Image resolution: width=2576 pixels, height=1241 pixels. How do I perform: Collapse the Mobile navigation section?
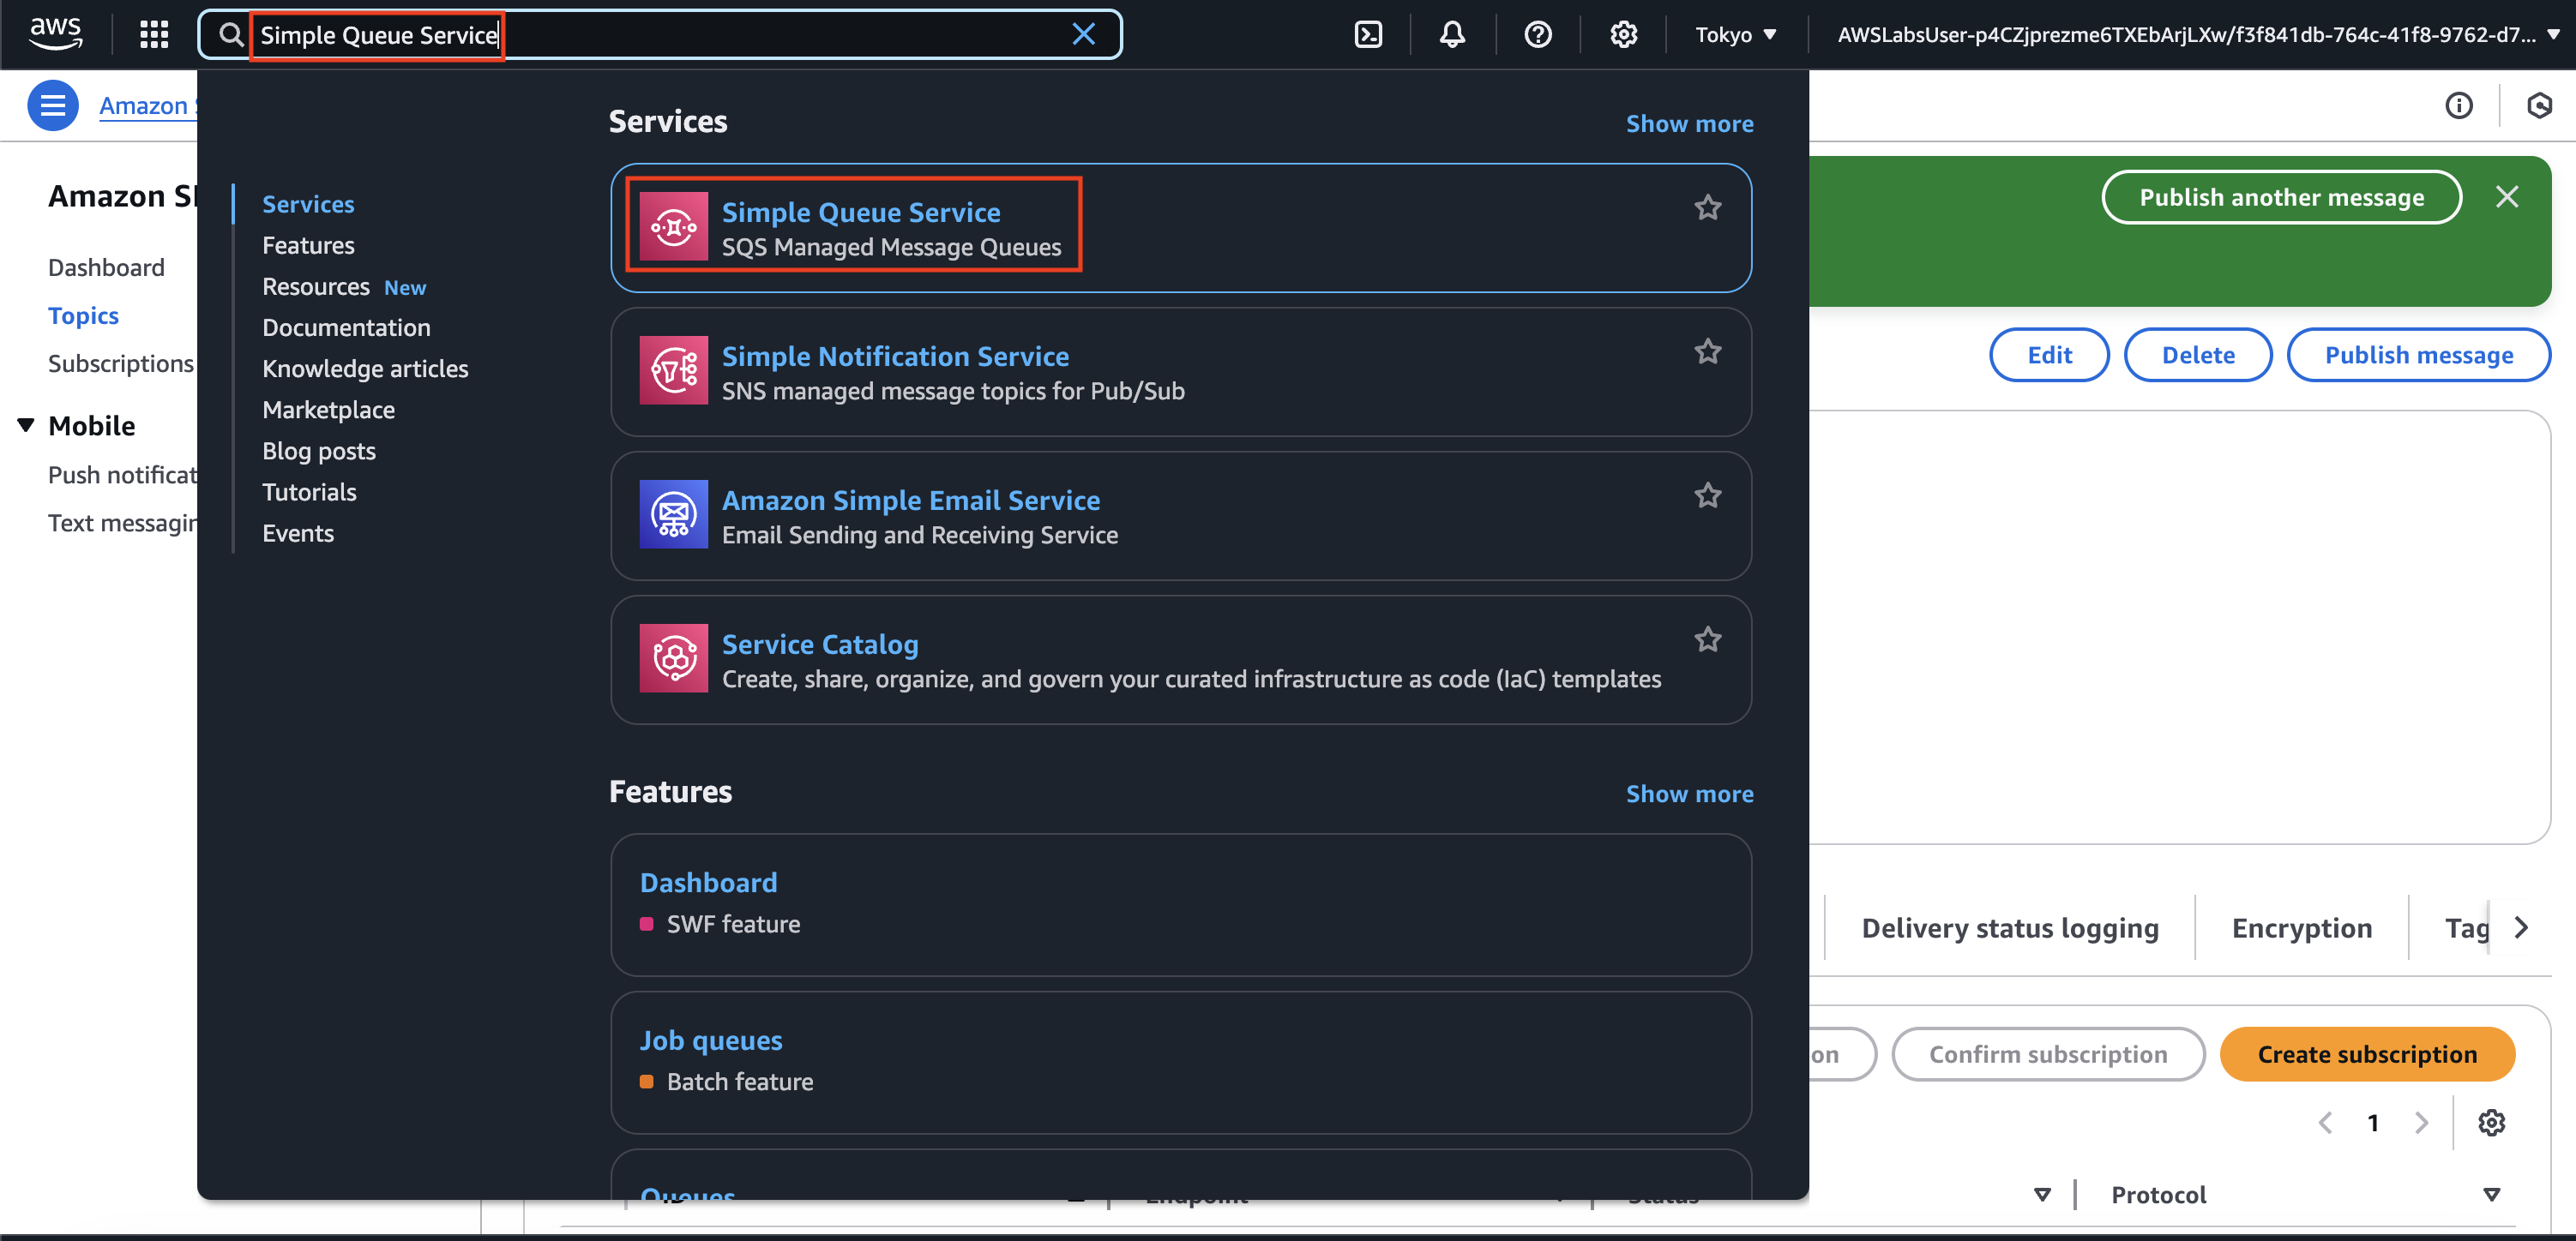tap(26, 426)
